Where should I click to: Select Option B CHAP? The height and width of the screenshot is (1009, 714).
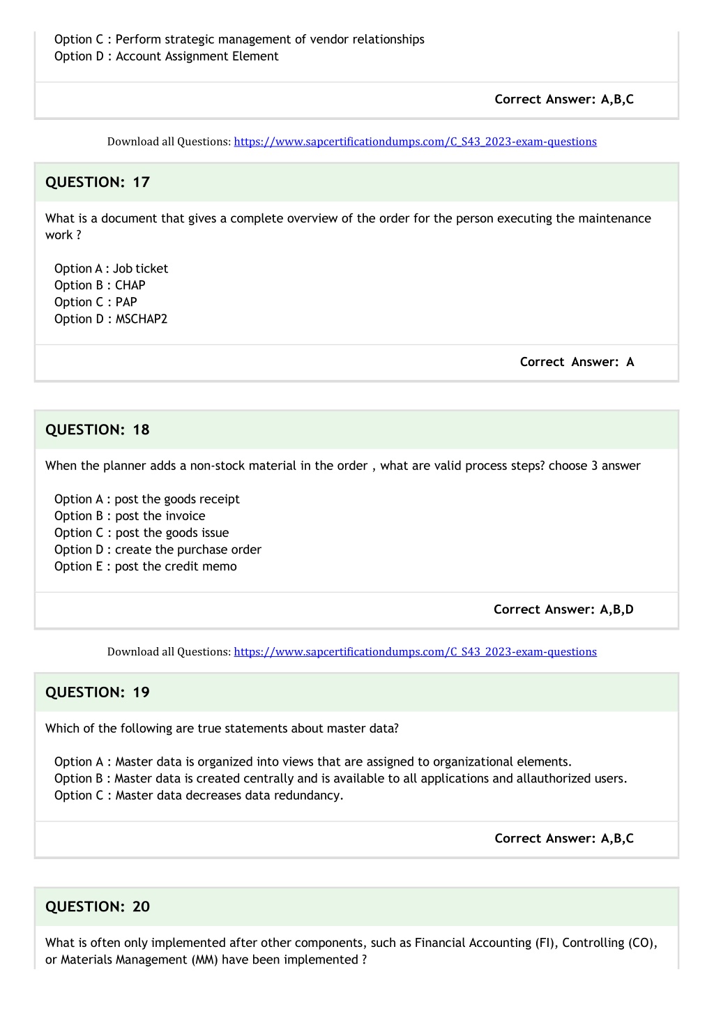point(100,285)
